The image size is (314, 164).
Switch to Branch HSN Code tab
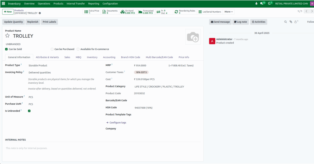[131, 57]
